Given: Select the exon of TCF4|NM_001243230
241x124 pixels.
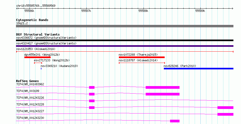Looking at the screenshot, I should click(x=175, y=121).
